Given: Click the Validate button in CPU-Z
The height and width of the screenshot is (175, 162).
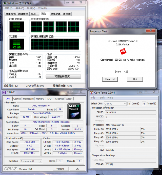Looking at the screenshot, I should click(60, 169).
